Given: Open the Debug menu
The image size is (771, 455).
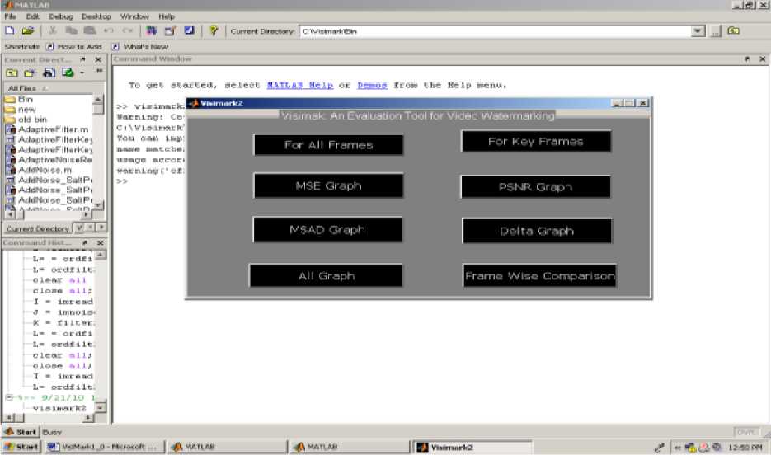Looking at the screenshot, I should click(60, 16).
